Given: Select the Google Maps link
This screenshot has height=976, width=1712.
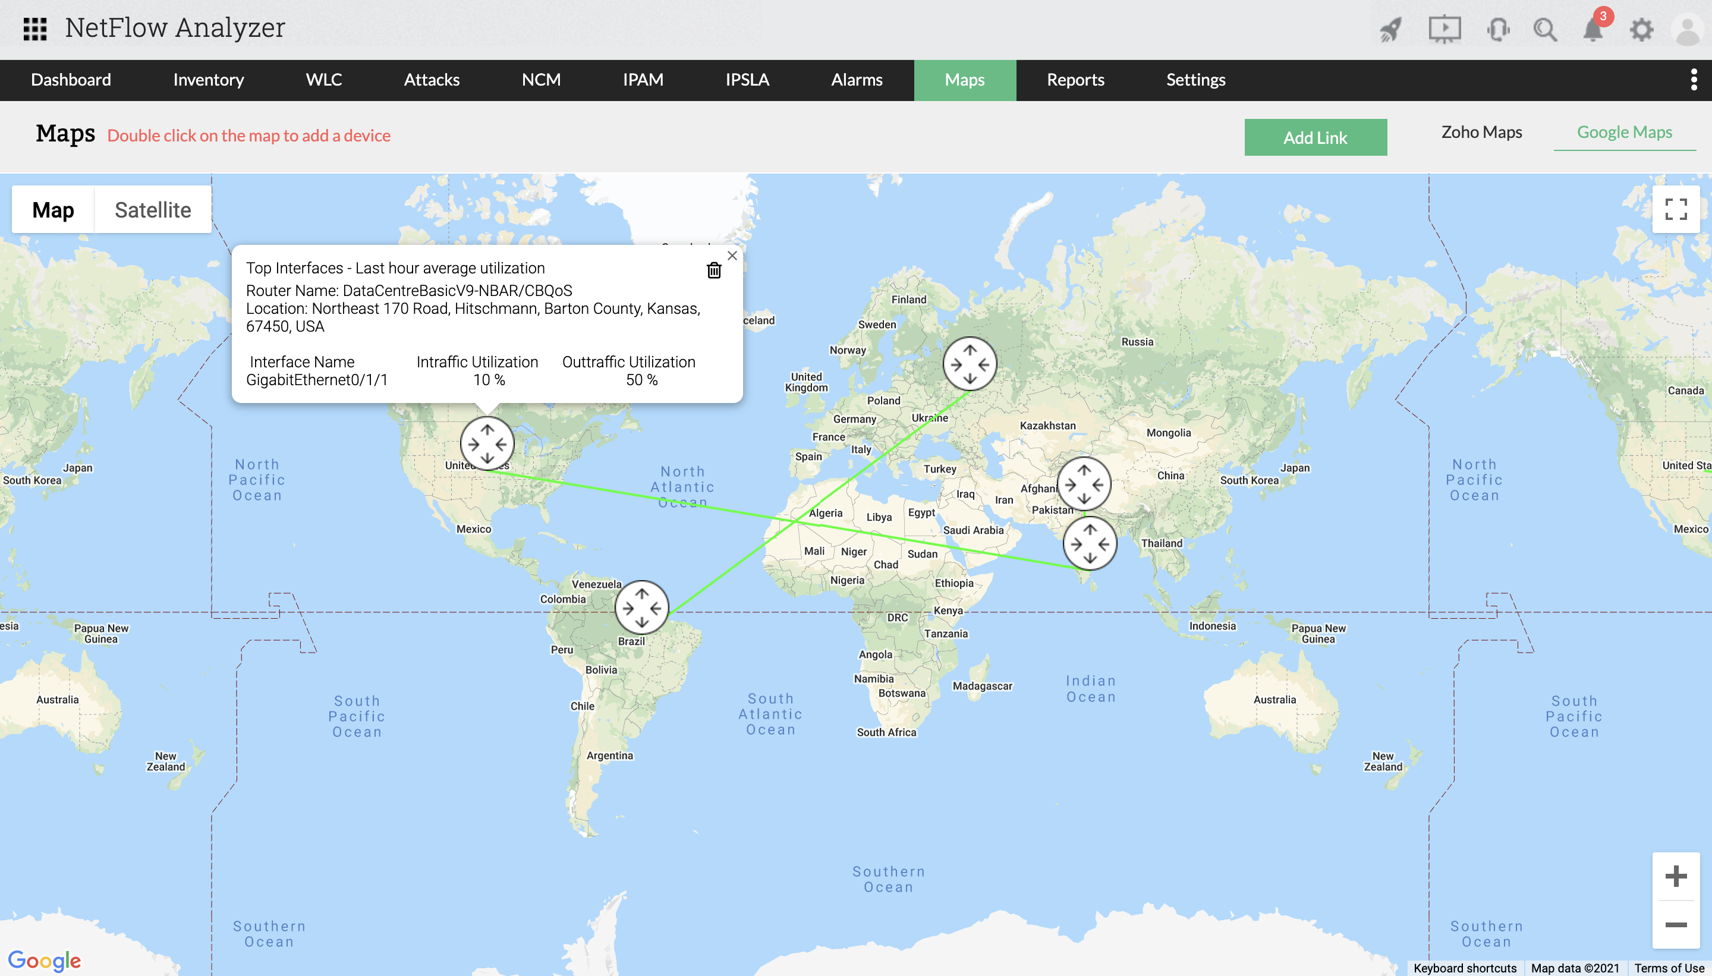Looking at the screenshot, I should (1623, 132).
